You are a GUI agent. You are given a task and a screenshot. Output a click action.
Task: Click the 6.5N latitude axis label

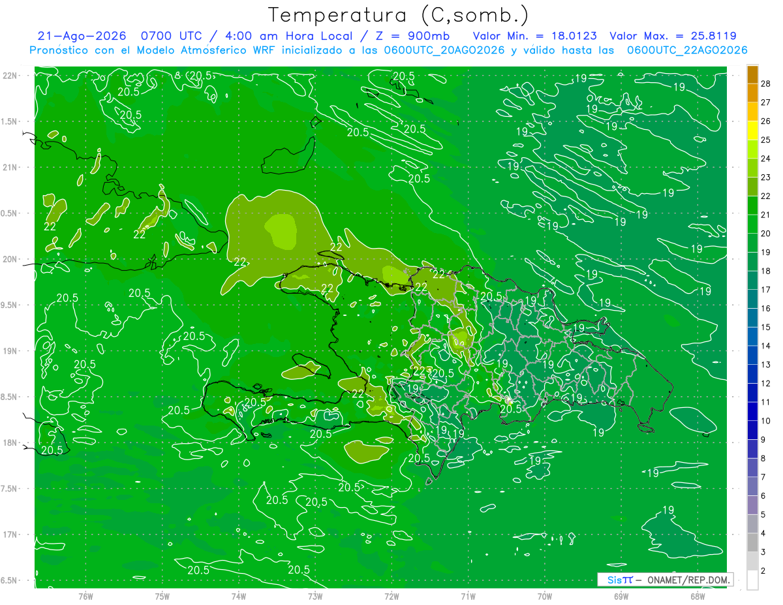[10, 580]
